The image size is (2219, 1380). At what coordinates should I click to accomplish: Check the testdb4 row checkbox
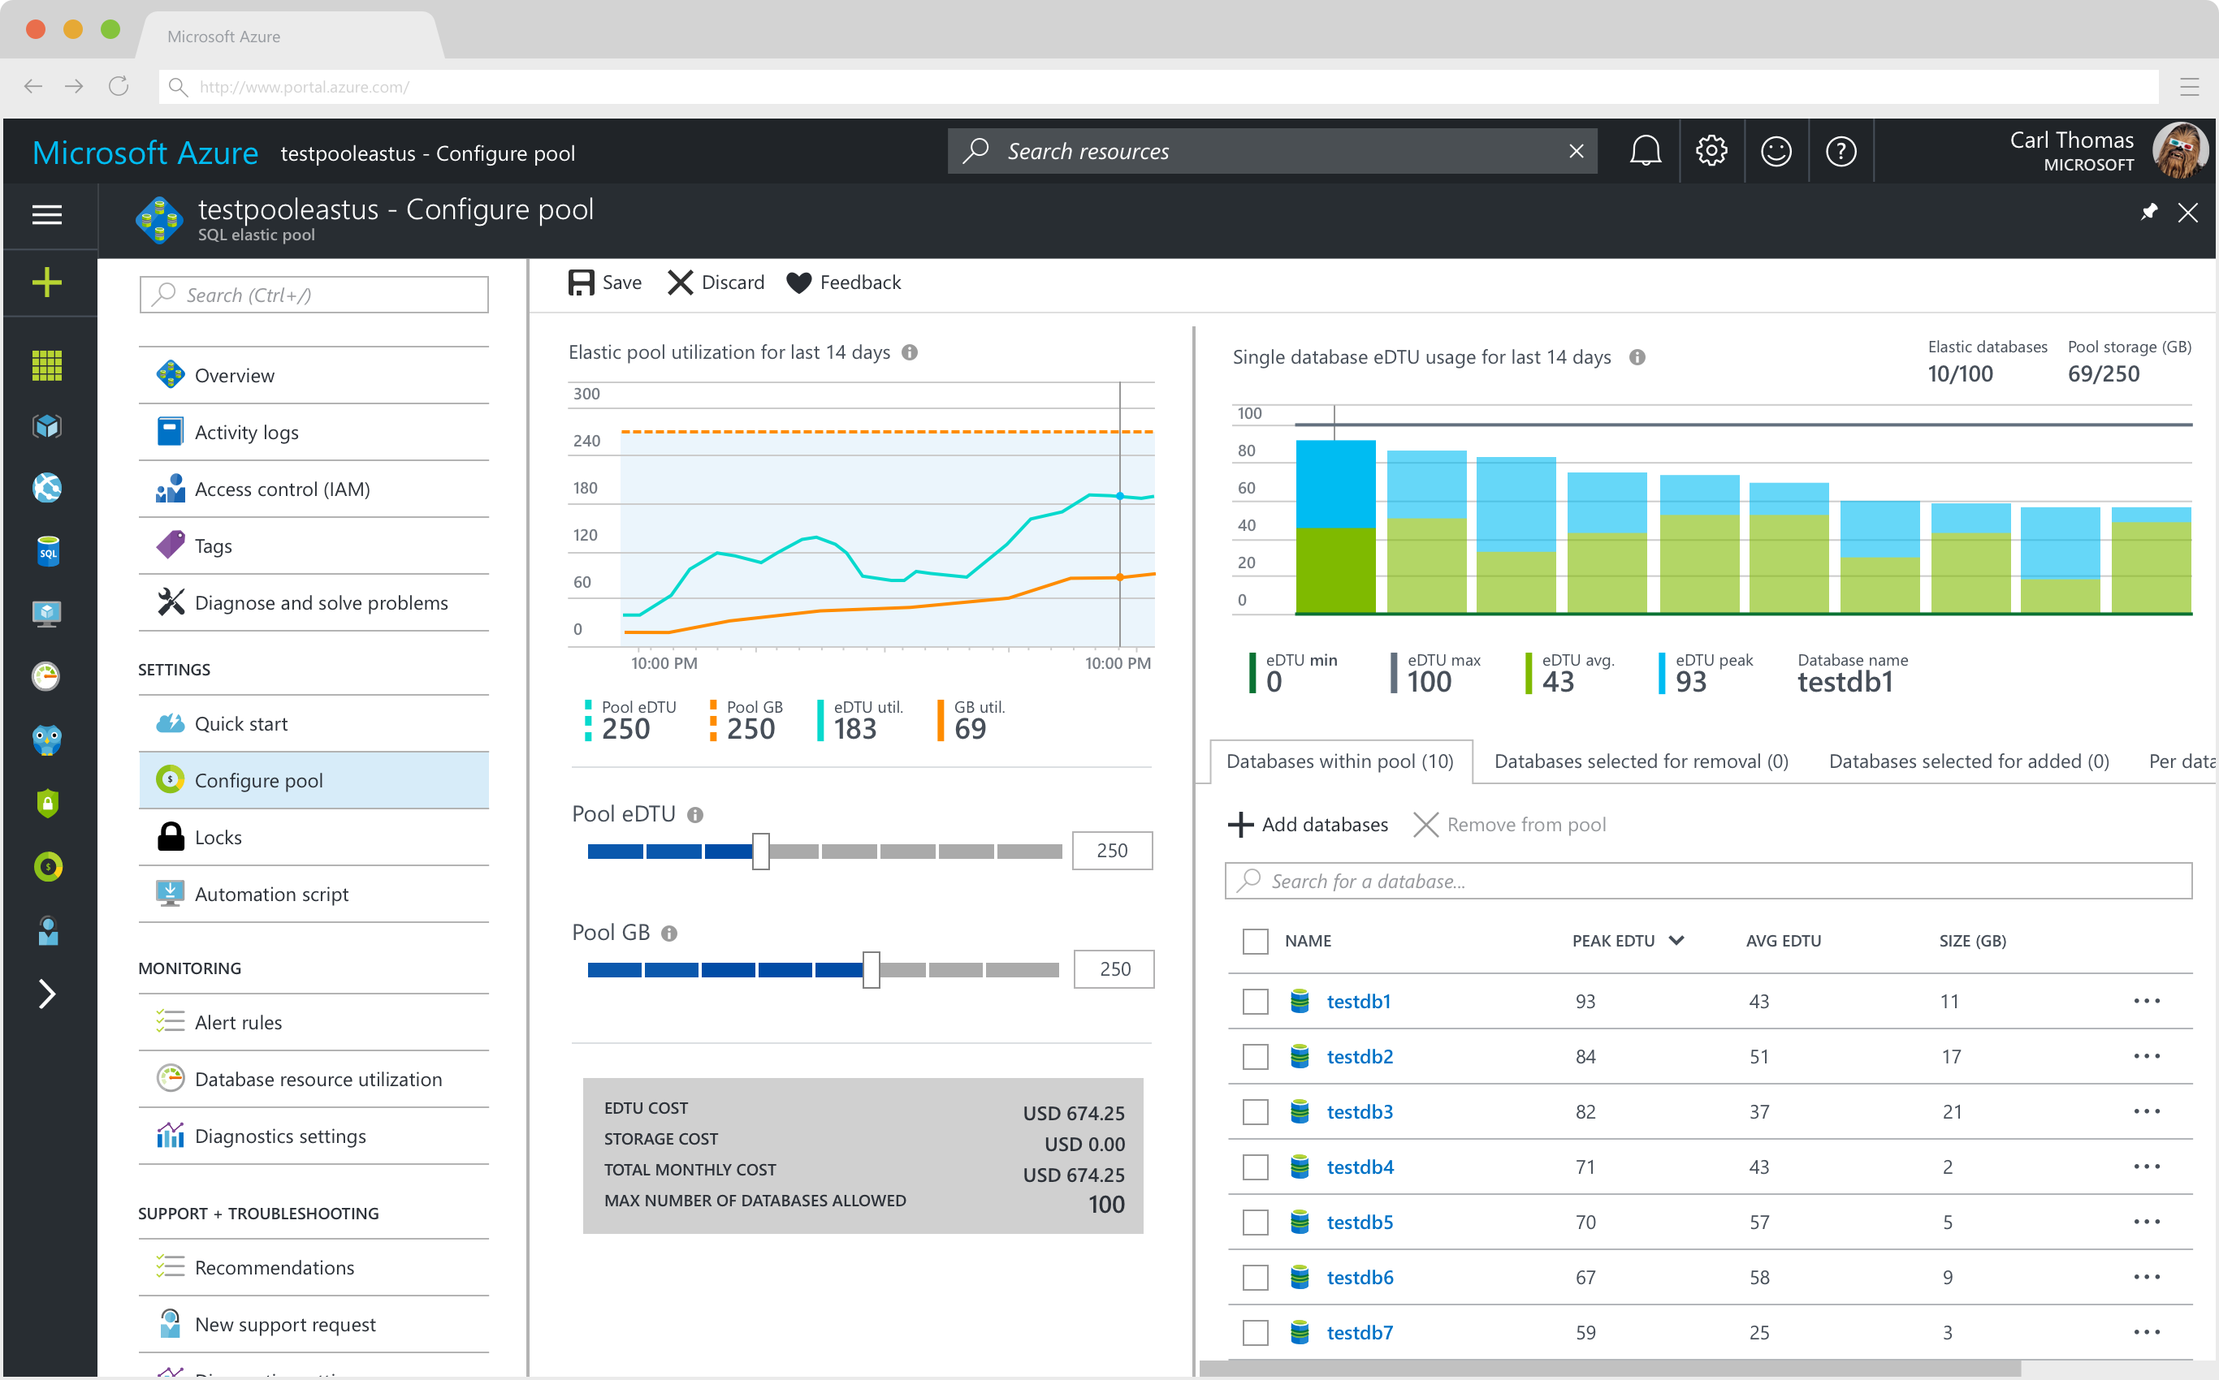(x=1255, y=1167)
